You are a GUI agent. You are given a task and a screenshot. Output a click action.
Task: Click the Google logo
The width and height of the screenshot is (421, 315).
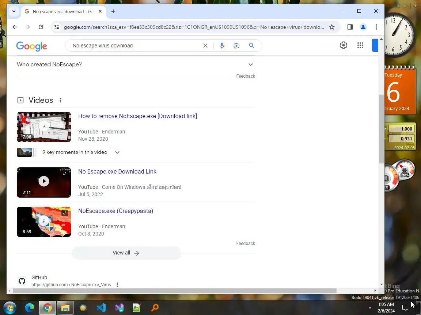point(32,46)
